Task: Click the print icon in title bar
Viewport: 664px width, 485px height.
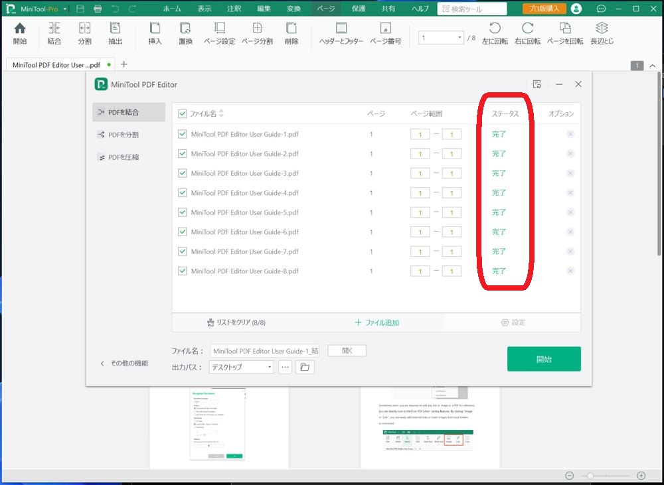Action: coord(98,9)
